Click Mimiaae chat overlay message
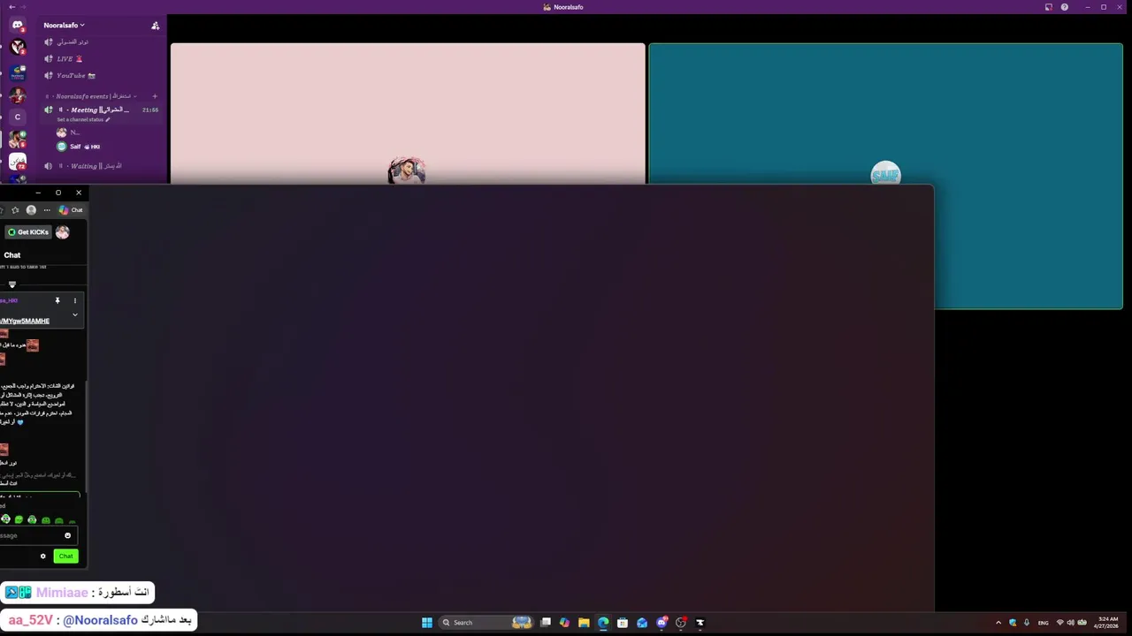Image resolution: width=1132 pixels, height=636 pixels. (78, 593)
